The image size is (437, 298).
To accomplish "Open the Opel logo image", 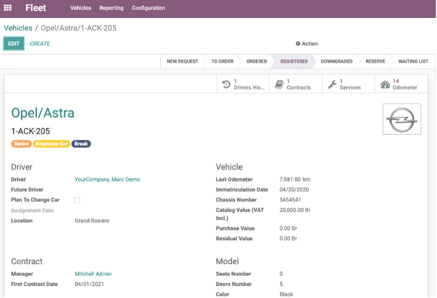I will (x=402, y=119).
